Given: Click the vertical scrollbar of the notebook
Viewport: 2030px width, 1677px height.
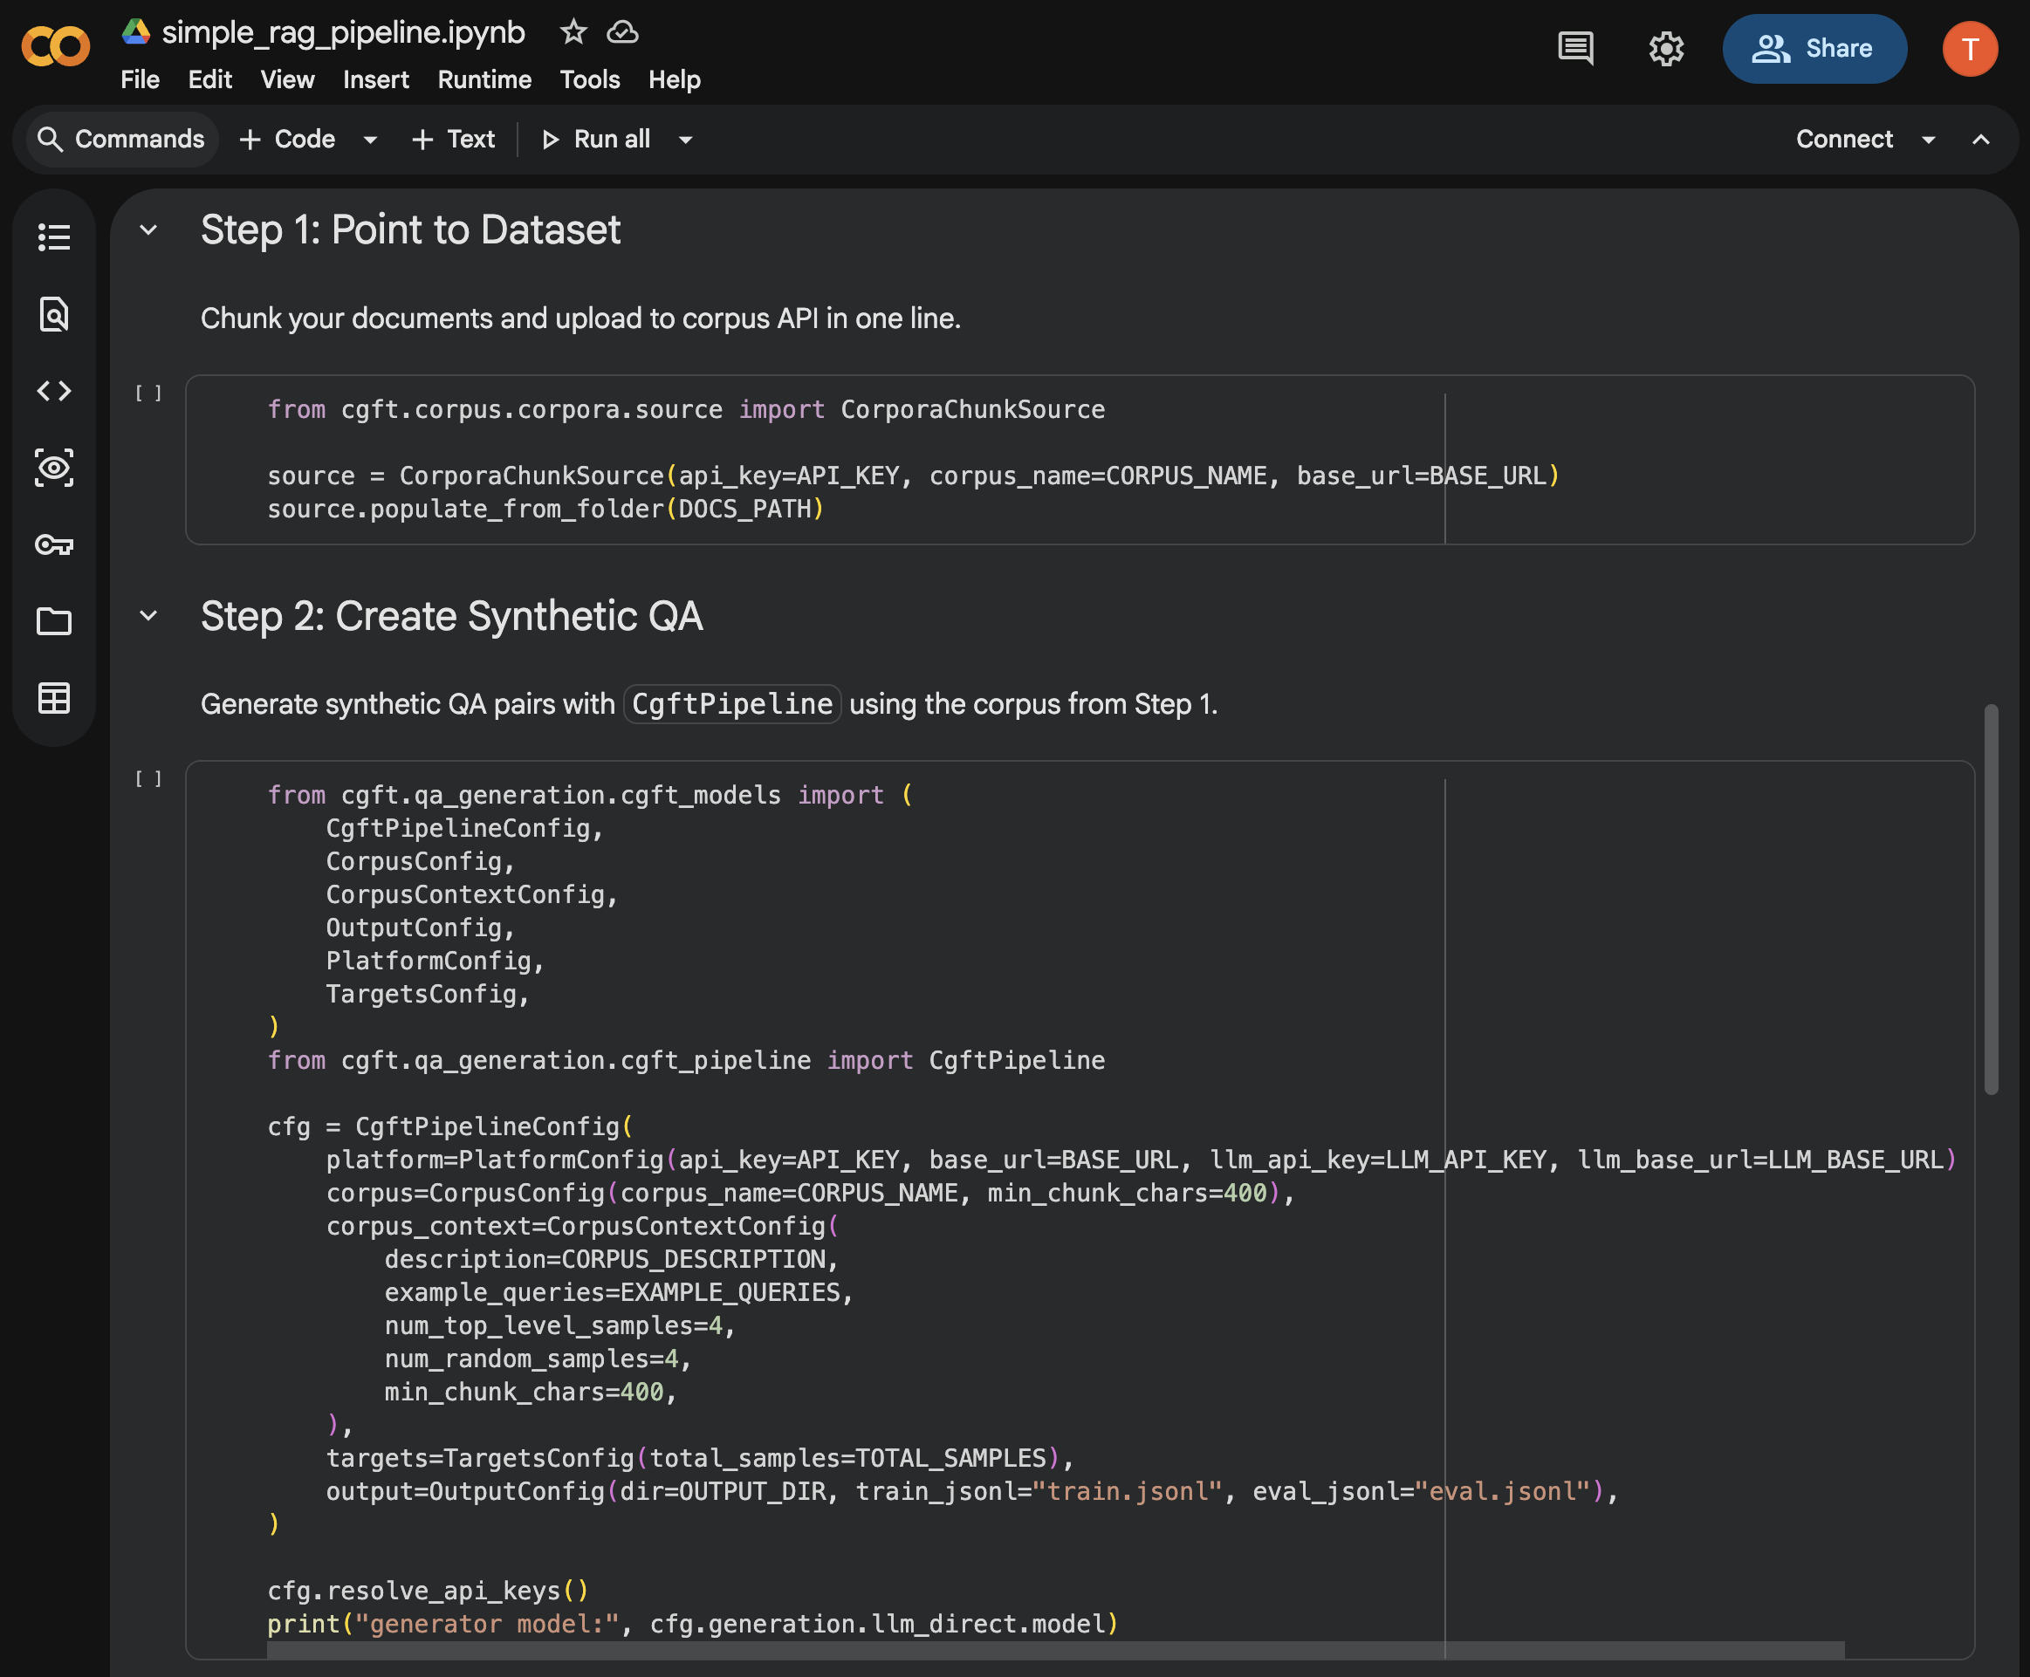Looking at the screenshot, I should click(1991, 900).
